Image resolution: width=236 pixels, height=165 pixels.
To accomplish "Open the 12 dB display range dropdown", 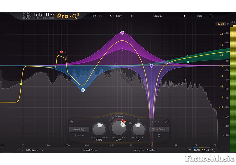I will [x=221, y=24].
